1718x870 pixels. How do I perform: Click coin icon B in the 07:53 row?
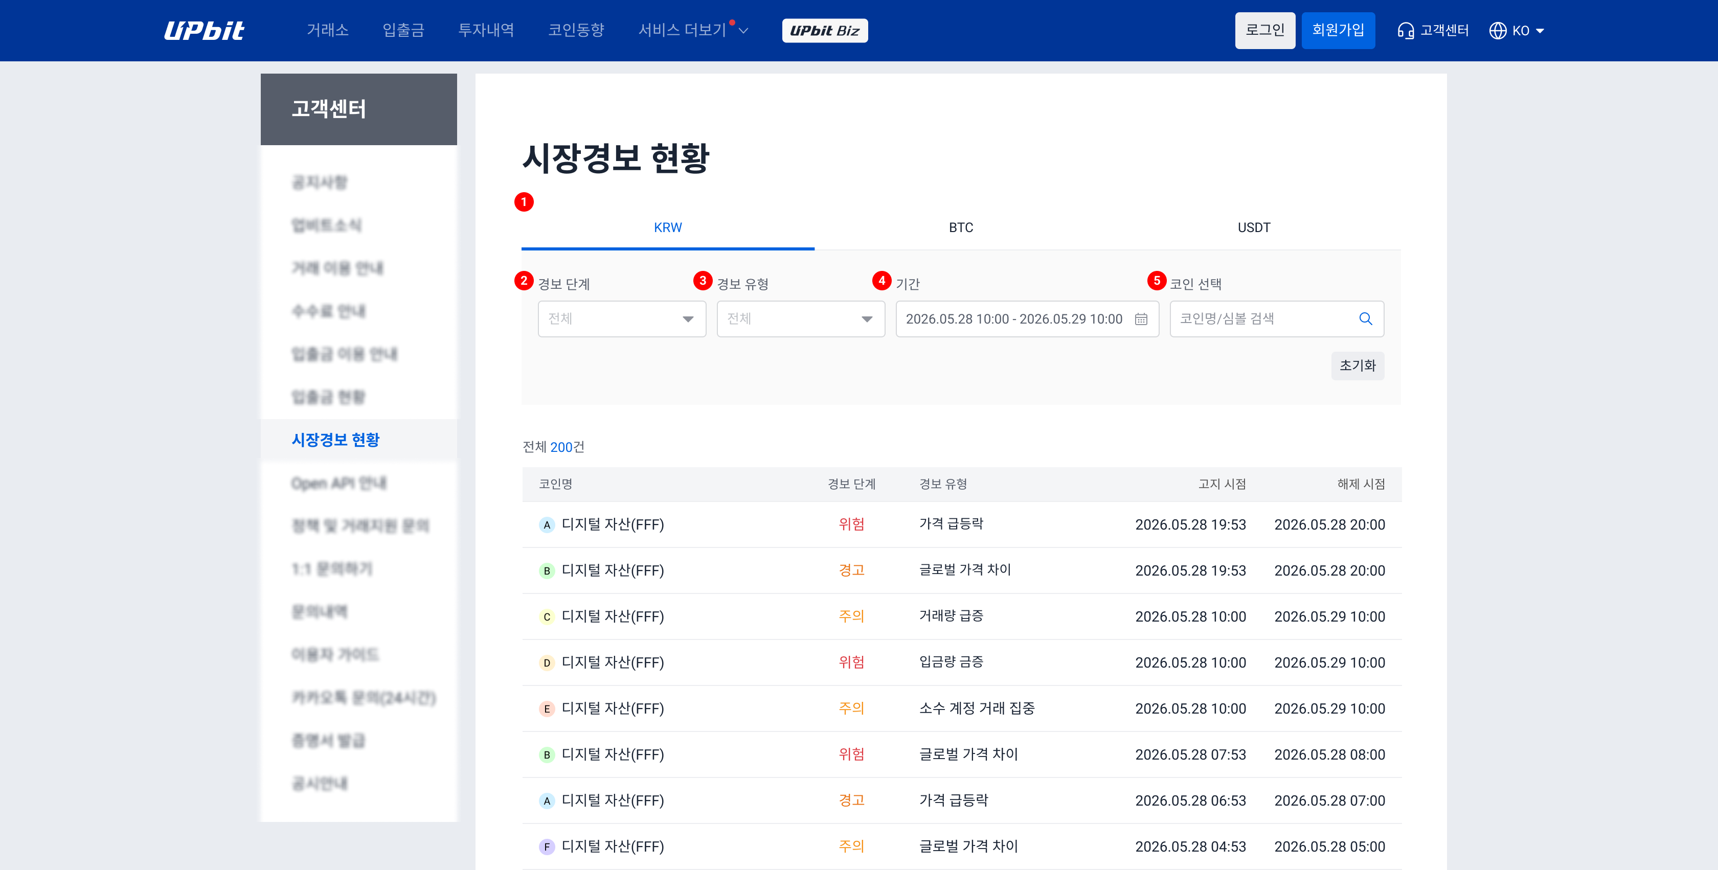(547, 755)
